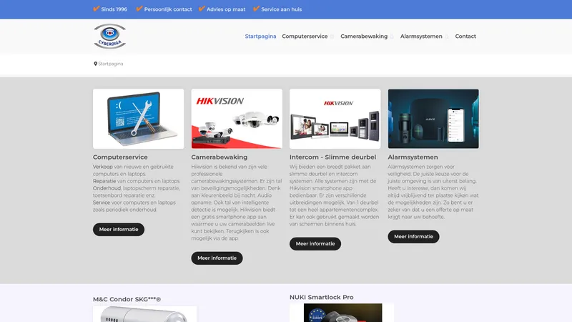The width and height of the screenshot is (572, 322).
Task: Click the Service aan huis text
Action: 281,9
